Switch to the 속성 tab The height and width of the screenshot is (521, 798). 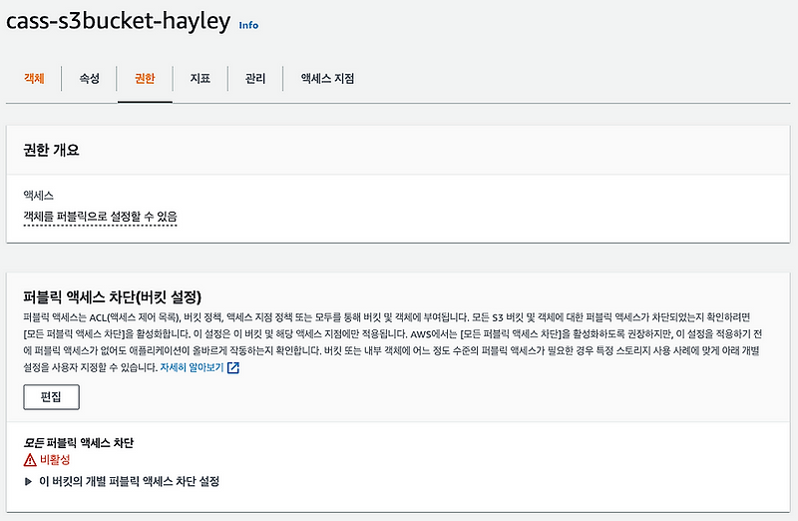(89, 79)
